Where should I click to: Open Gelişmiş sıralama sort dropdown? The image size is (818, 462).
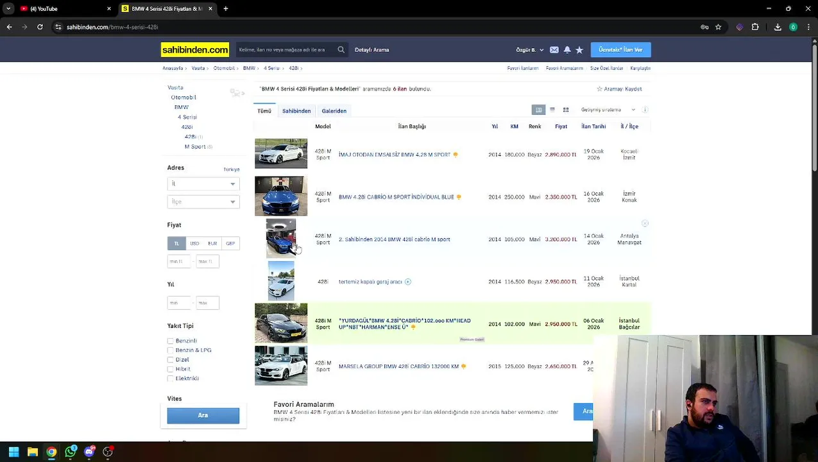click(x=608, y=110)
